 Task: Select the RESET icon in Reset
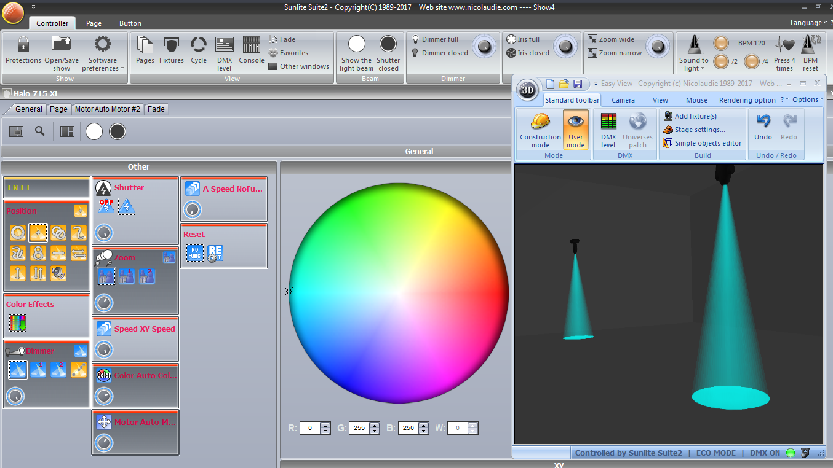click(215, 253)
